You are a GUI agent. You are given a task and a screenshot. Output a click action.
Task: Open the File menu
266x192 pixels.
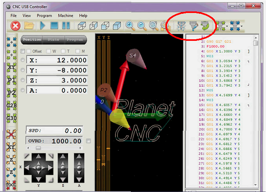(x=14, y=16)
